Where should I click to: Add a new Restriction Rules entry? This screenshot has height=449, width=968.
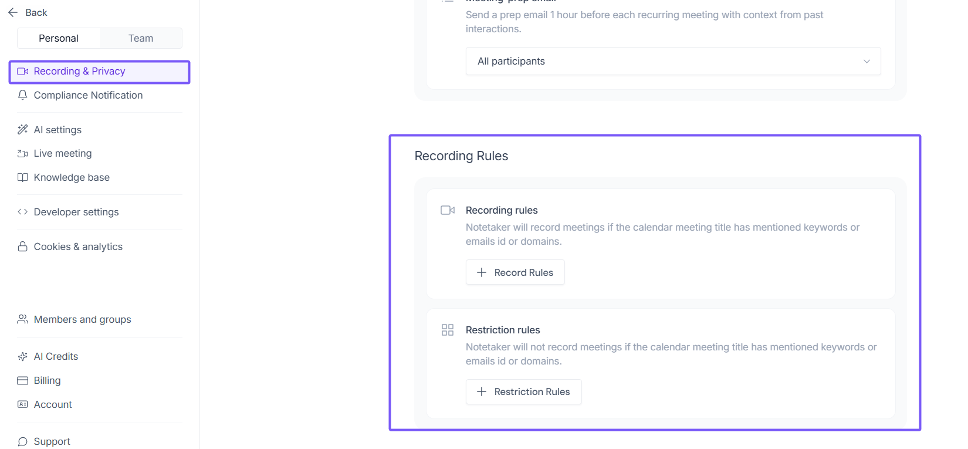coord(523,391)
